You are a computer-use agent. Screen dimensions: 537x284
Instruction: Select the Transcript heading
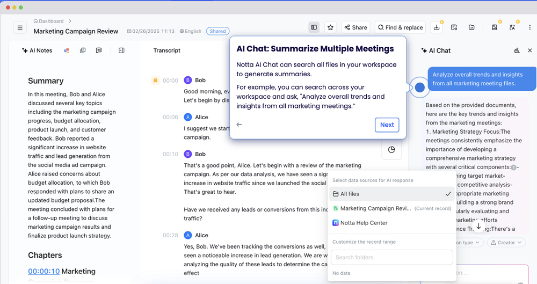pos(167,50)
